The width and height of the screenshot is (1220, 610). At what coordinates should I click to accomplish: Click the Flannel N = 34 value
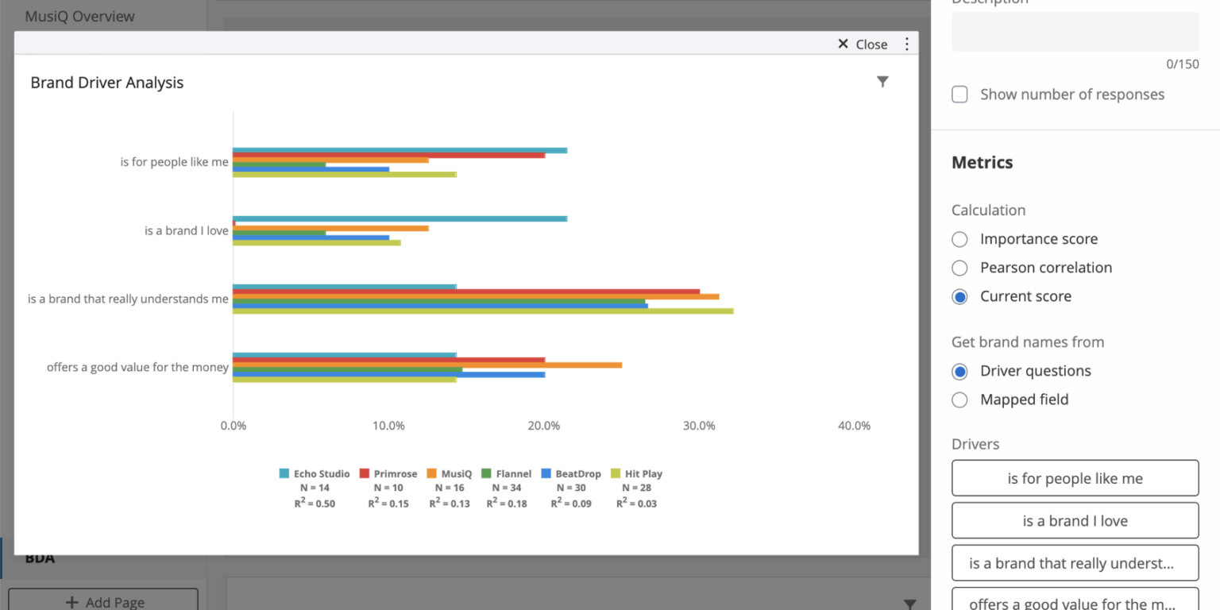[x=507, y=488]
